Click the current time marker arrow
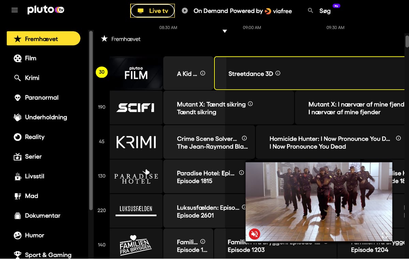 225,31
